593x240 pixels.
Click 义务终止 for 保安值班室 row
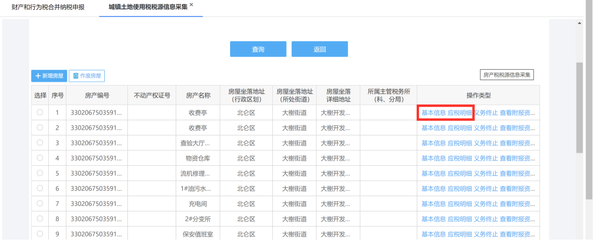click(x=485, y=234)
